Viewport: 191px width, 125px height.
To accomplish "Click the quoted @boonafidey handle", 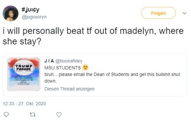I will tap(69, 61).
